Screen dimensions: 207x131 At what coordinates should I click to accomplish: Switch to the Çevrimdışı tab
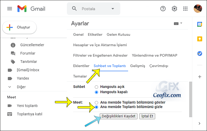(x=159, y=66)
